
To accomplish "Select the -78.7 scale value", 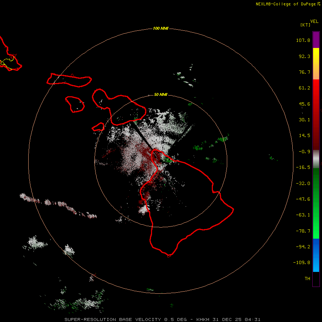I will tap(303, 231).
